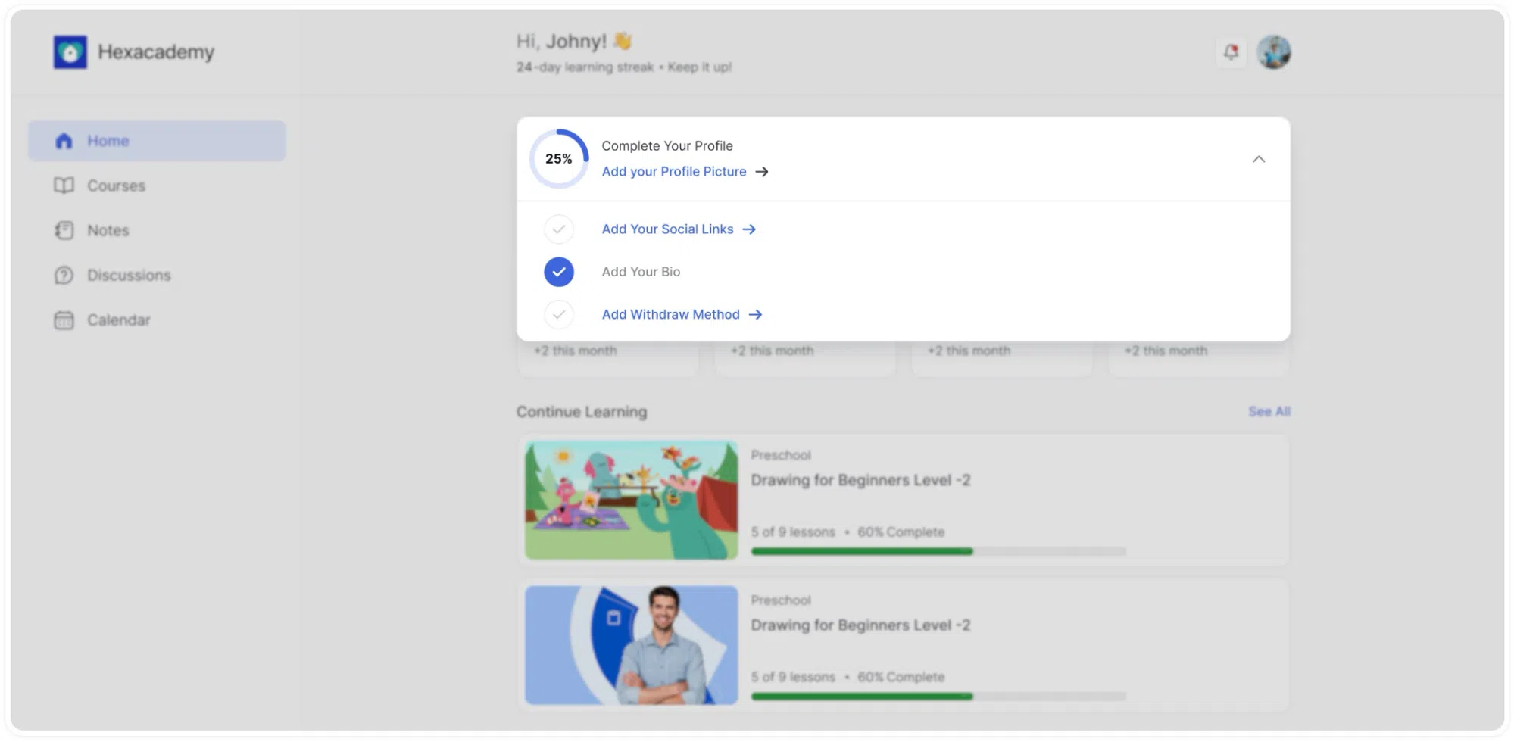Collapse the Complete Your Profile panel
The image size is (1514, 742).
tap(1259, 159)
